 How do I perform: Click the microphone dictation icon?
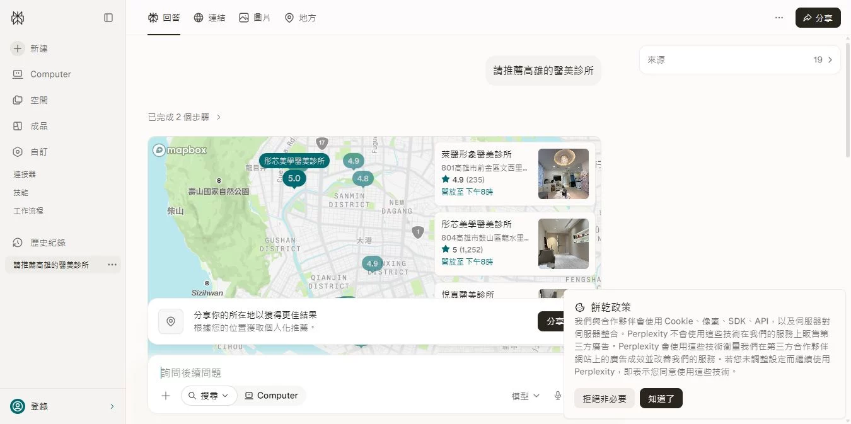pyautogui.click(x=557, y=396)
